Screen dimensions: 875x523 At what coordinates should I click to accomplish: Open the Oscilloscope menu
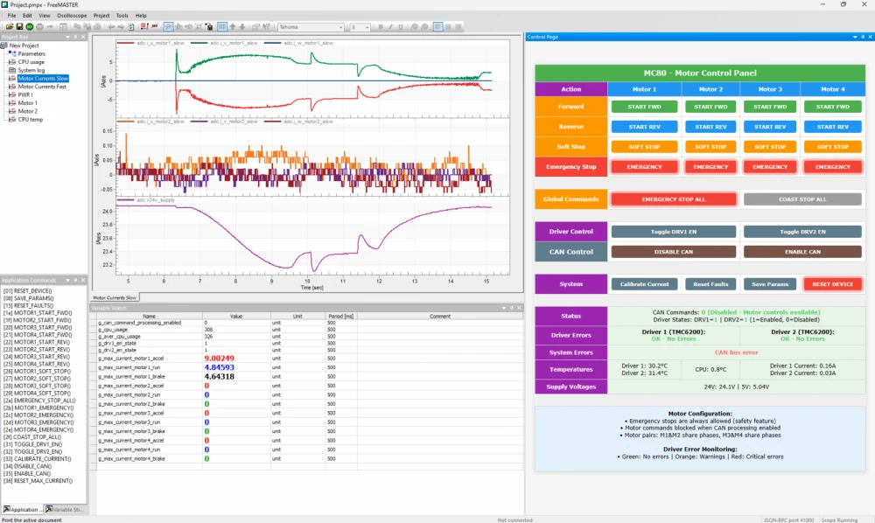(74, 15)
